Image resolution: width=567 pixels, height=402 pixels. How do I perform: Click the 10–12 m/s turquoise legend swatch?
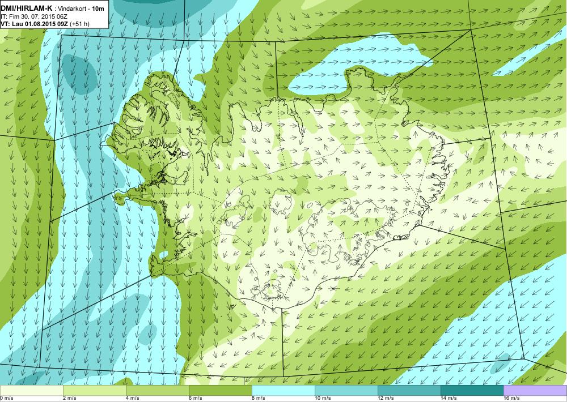click(346, 391)
